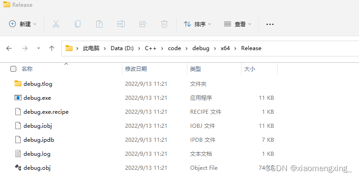The height and width of the screenshot is (177, 359).
Task: Expand chevron after x64 in path
Action: (x=236, y=48)
